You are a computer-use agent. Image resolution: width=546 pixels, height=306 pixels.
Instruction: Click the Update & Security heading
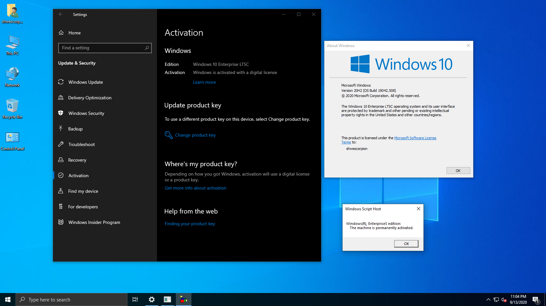(77, 63)
